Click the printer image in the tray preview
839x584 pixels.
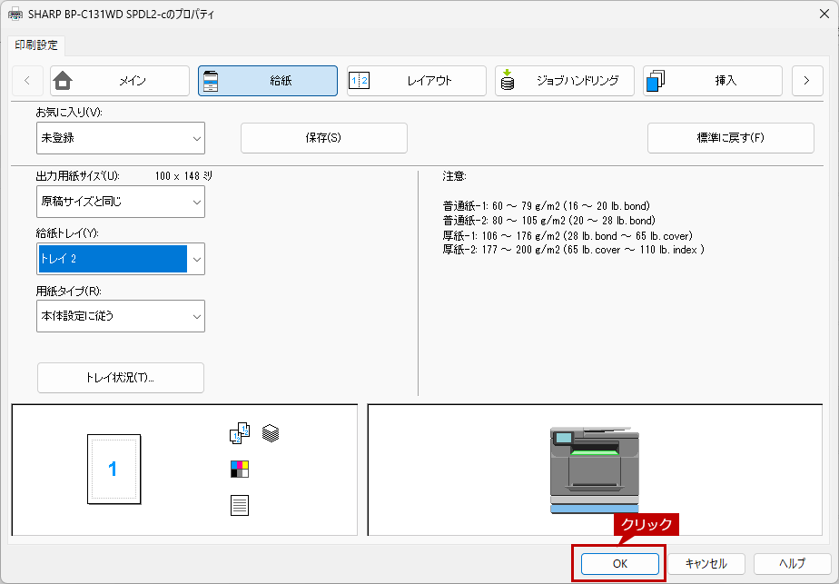coord(595,470)
